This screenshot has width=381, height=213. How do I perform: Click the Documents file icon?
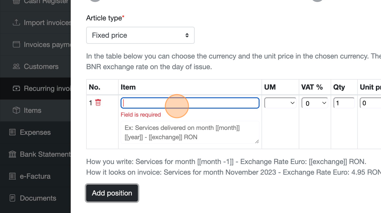tap(12, 198)
